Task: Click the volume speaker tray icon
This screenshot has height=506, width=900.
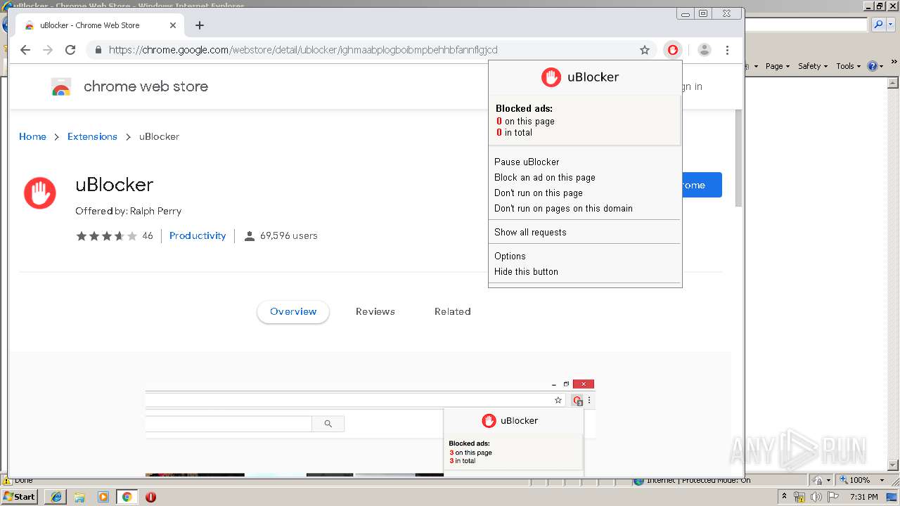Action: (816, 497)
